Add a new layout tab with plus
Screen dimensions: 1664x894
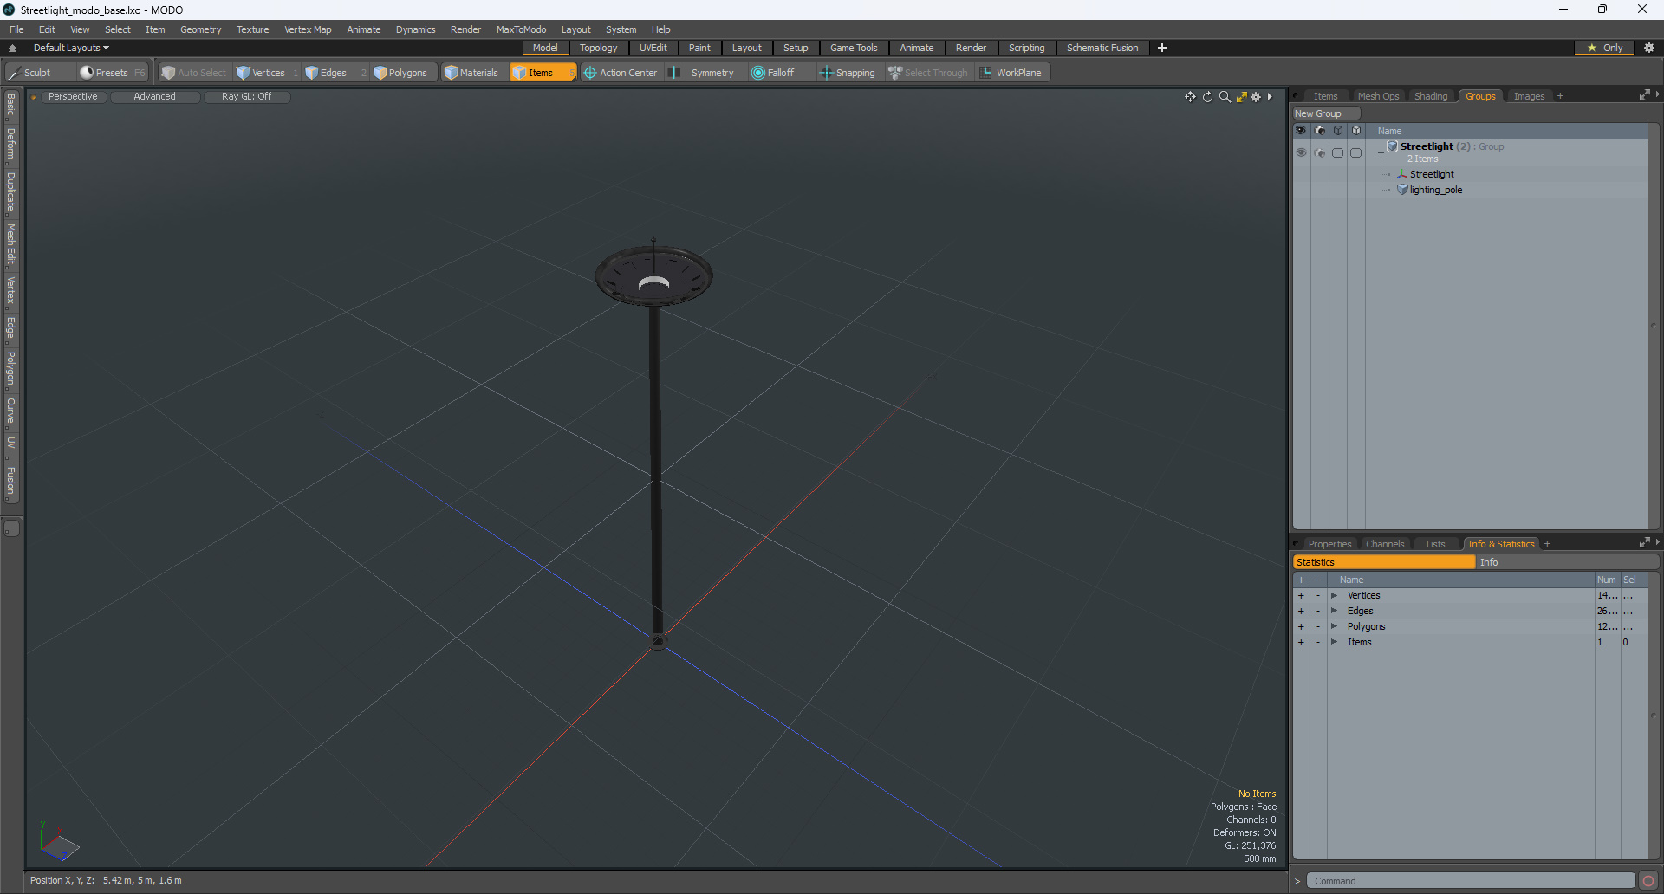tap(1162, 48)
